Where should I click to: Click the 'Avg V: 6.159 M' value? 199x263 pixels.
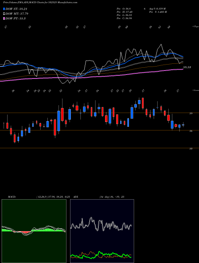[157, 9]
